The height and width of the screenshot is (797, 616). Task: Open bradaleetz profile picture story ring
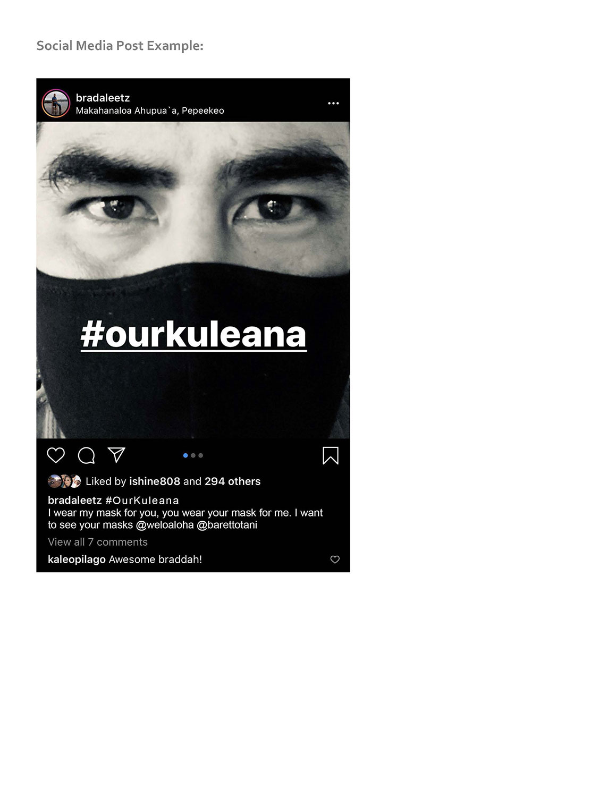tap(56, 103)
